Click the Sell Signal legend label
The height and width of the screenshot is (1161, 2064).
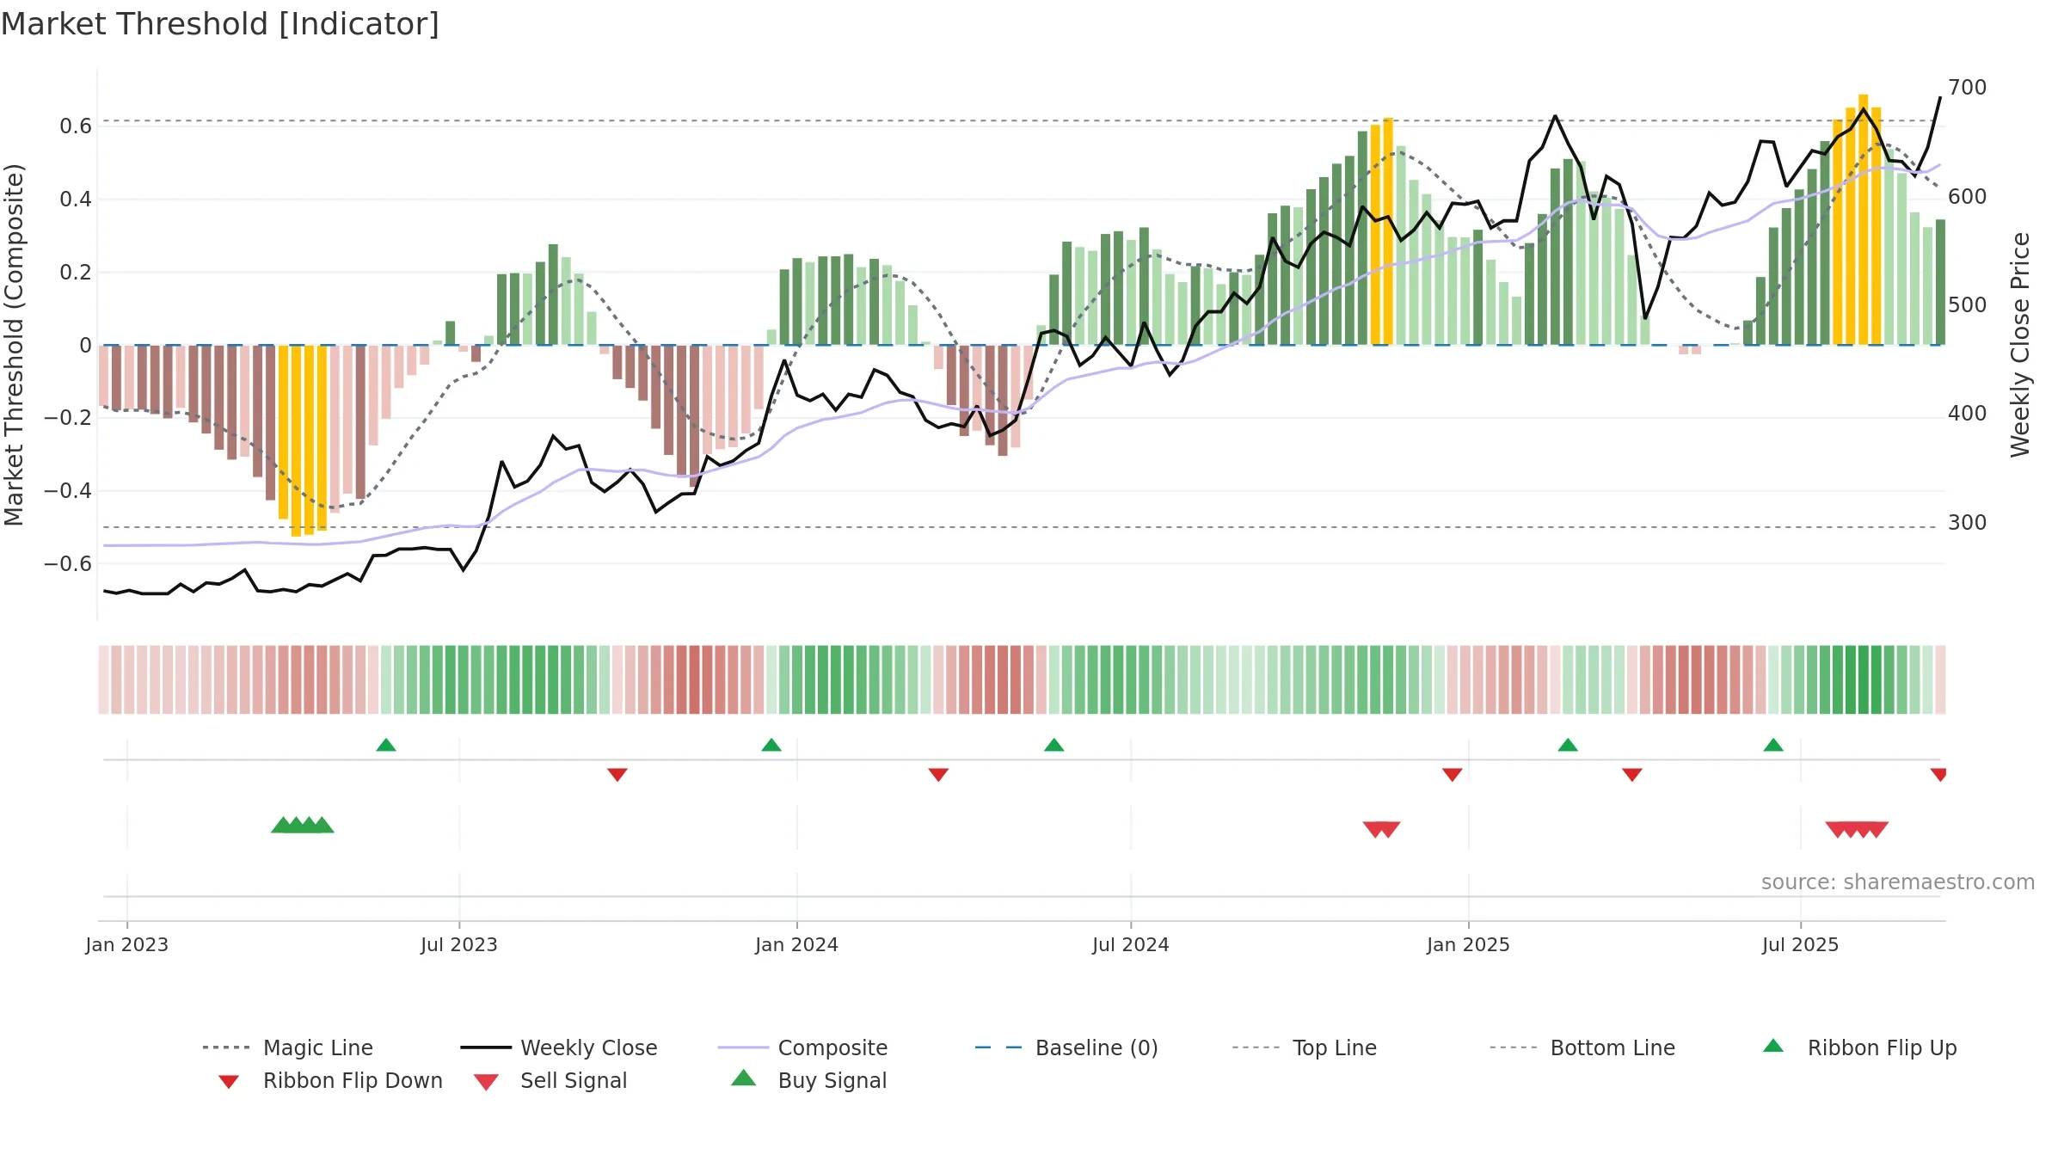(574, 1080)
